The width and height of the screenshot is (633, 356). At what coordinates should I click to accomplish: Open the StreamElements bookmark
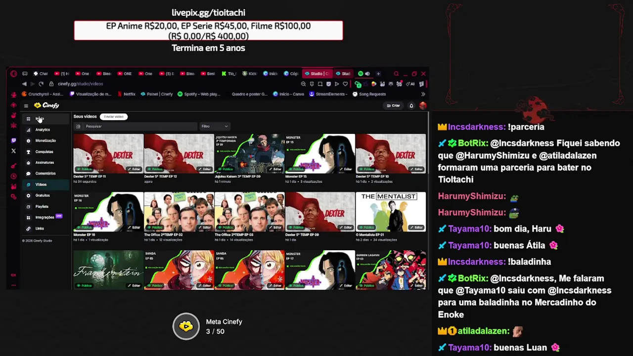tap(328, 94)
